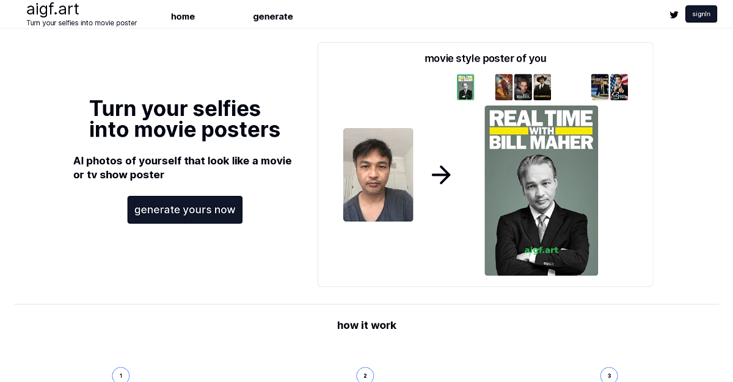Choose the dark close-up face poster thumbnail
This screenshot has width=733, height=382.
coord(523,87)
